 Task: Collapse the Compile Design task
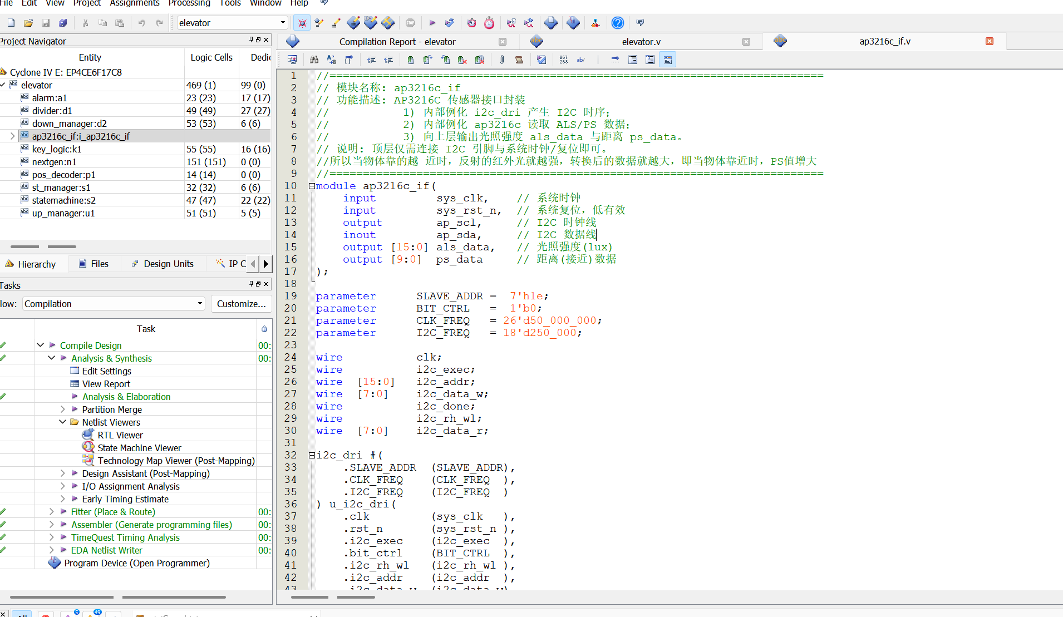point(40,345)
